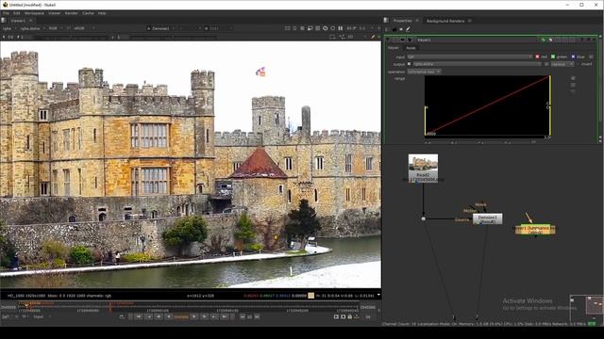The width and height of the screenshot is (604, 339).
Task: Toggle the green input channel checkbox
Action: [x=553, y=56]
